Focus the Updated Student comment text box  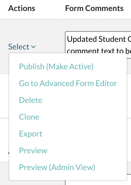[98, 42]
